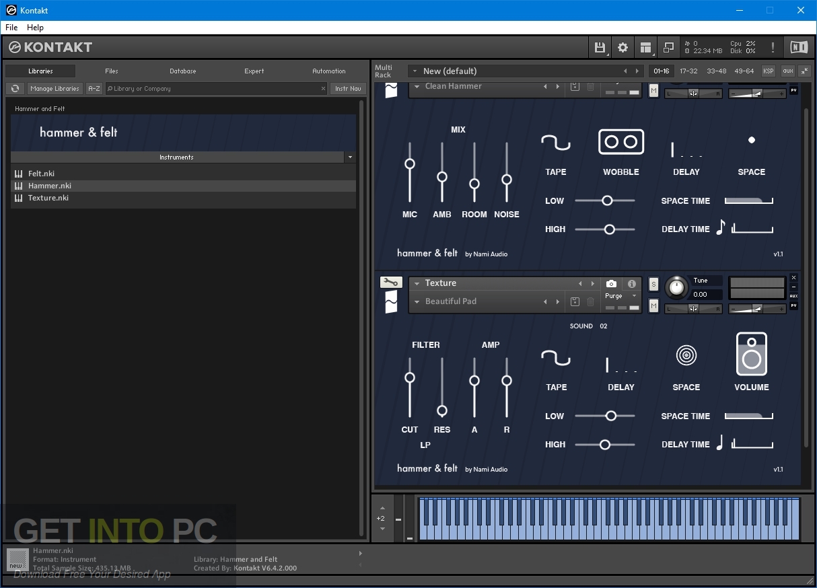Toggle KSP multi script editor
This screenshot has height=588, width=817.
768,71
